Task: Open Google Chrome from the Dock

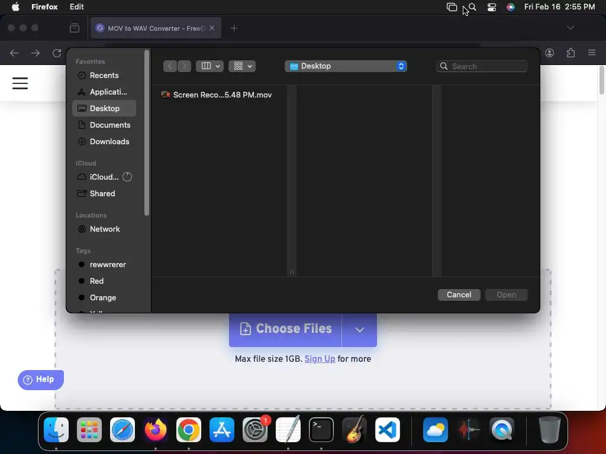Action: pyautogui.click(x=189, y=430)
